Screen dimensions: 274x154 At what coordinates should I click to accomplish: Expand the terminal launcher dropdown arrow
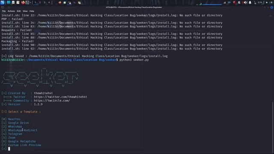coord(30,3)
